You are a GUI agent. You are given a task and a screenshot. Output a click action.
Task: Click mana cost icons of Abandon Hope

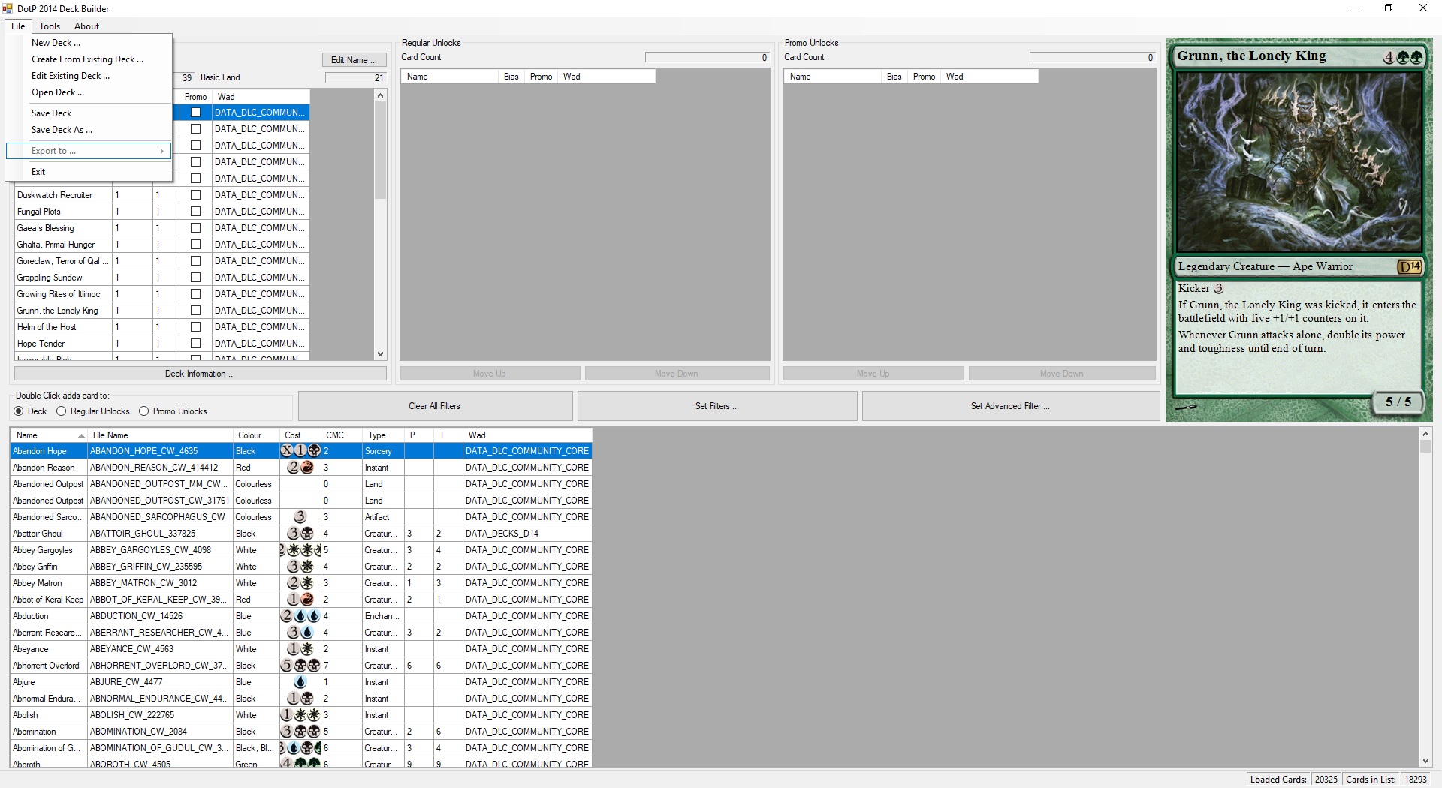300,451
